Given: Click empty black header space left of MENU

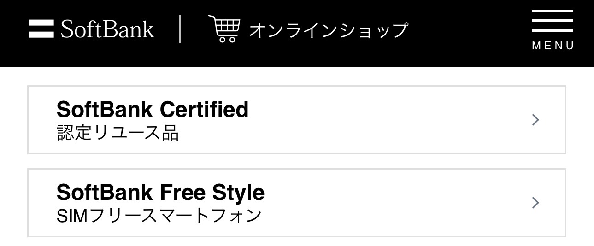Looking at the screenshot, I should click(x=470, y=32).
